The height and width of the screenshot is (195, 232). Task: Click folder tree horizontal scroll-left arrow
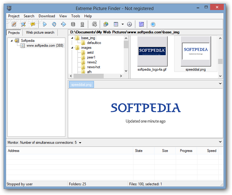(x=71, y=76)
